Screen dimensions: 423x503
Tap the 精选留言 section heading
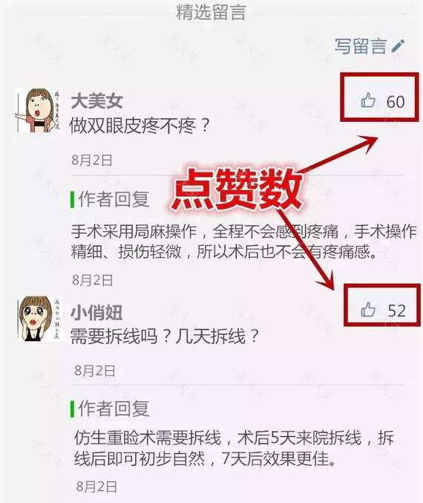tap(211, 12)
